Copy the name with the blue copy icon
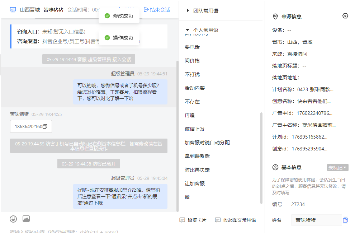 pyautogui.click(x=345, y=220)
